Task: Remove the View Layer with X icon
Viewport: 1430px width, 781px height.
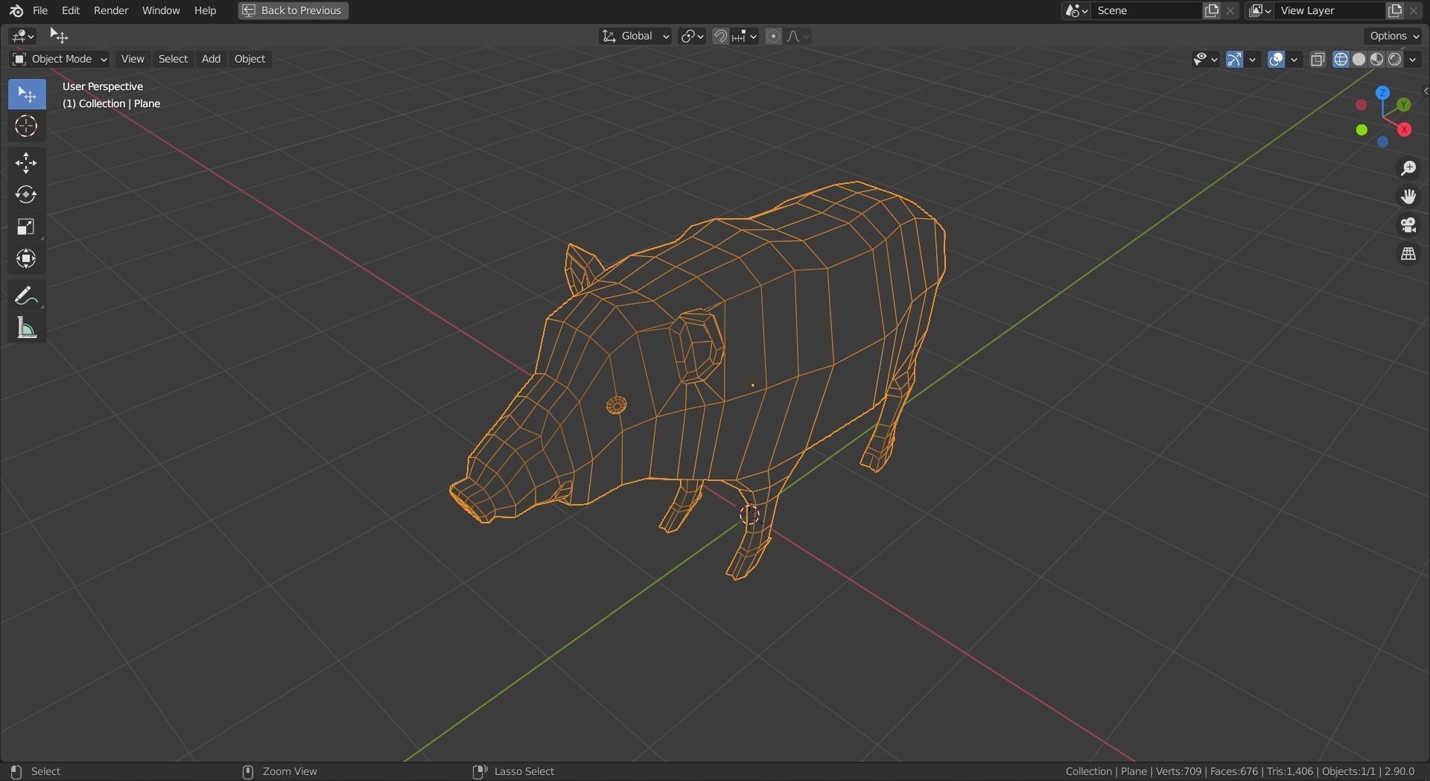Action: (1414, 10)
